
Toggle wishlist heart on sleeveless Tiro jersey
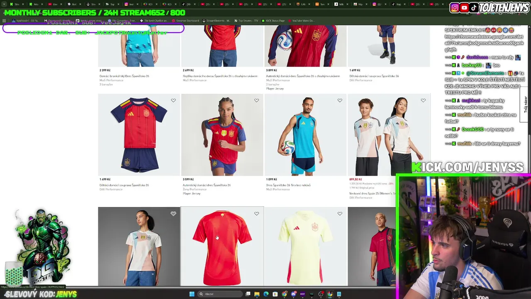pyautogui.click(x=340, y=100)
